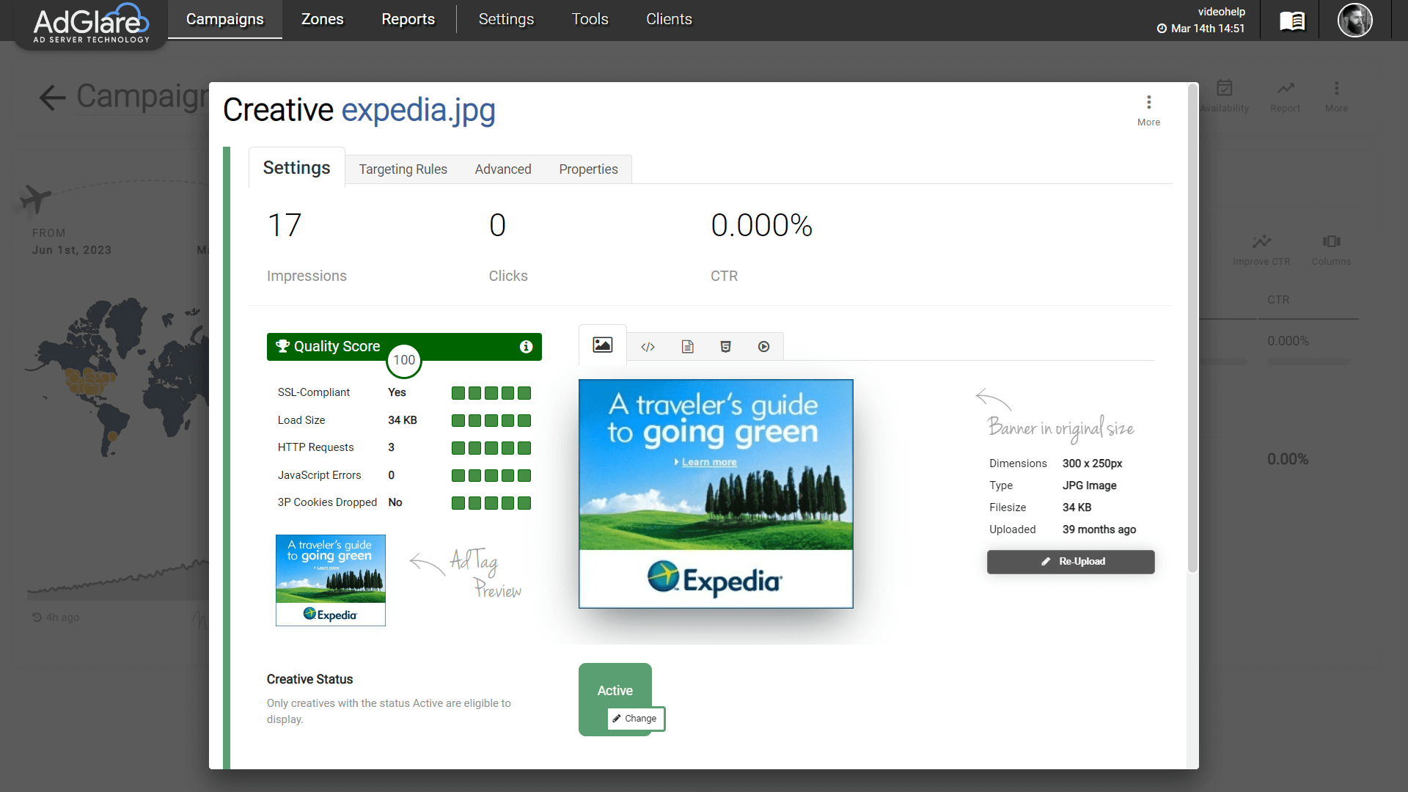The image size is (1408, 792).
Task: Open the Tools menu
Action: (x=590, y=19)
